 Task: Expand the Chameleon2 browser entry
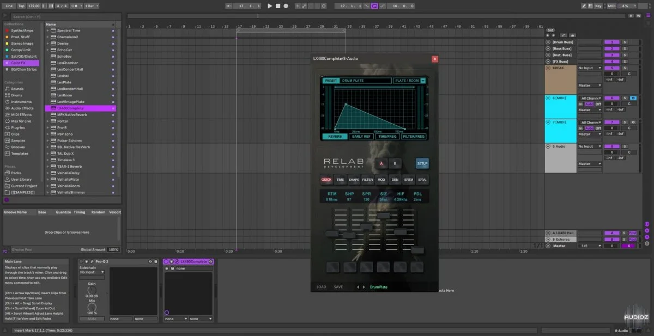[47, 37]
